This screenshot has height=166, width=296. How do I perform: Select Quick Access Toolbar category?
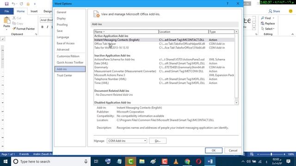coord(70,63)
